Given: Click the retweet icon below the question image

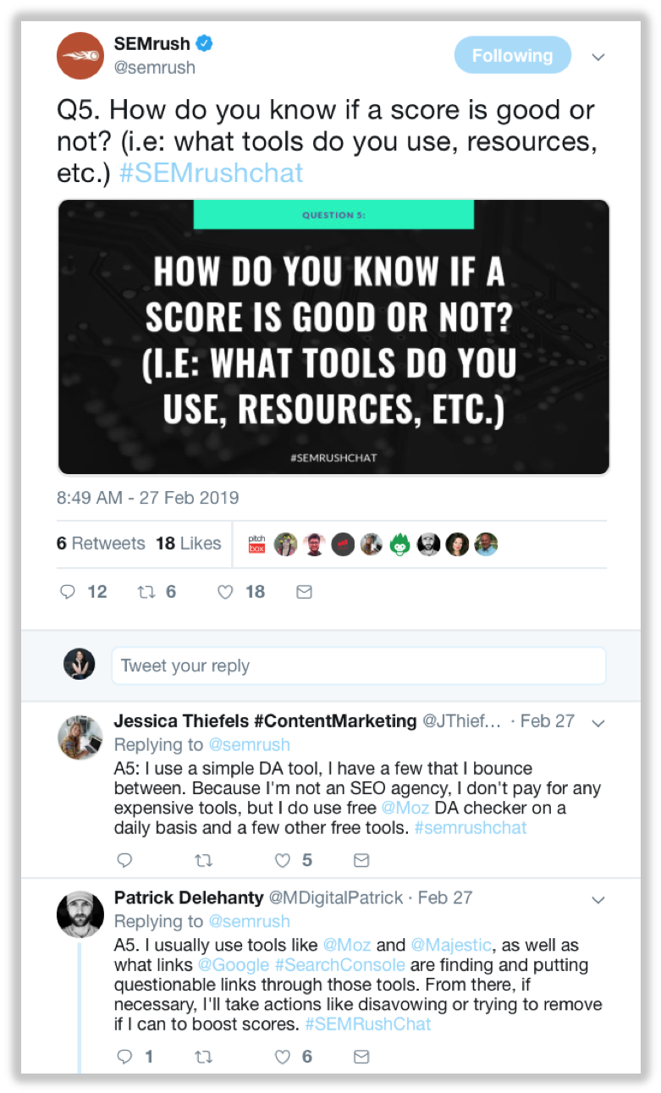Looking at the screenshot, I should [x=145, y=592].
